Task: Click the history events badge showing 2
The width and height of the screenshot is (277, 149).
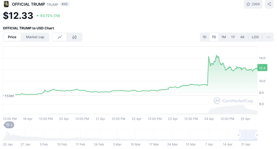Action: [x=9, y=125]
